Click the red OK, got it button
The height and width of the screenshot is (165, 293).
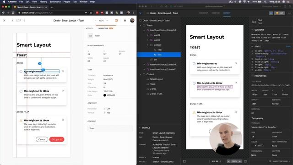click(57, 139)
